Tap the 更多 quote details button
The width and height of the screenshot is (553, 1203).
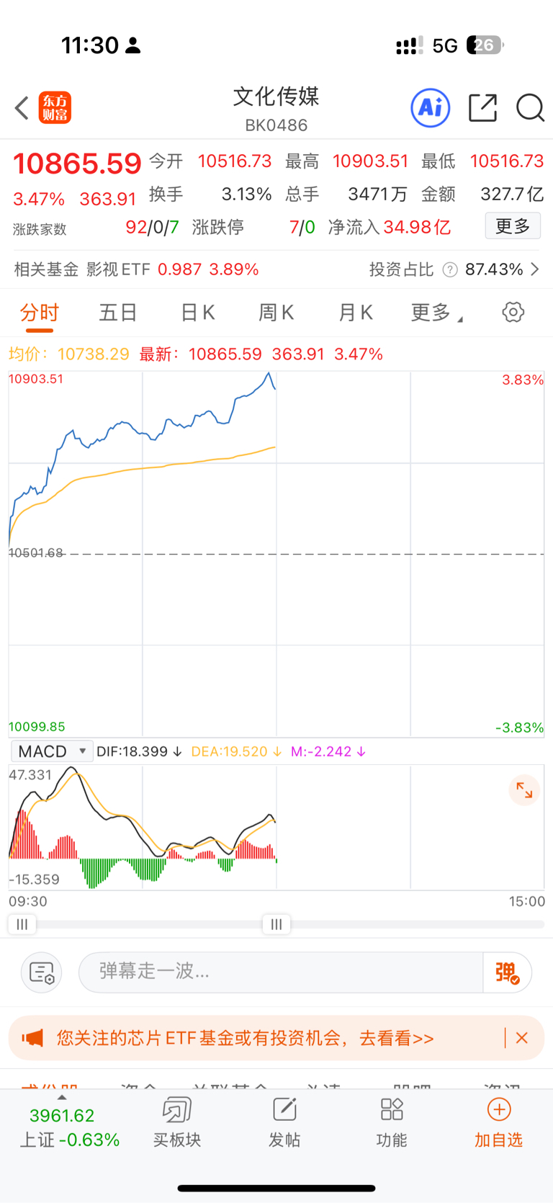(x=513, y=227)
